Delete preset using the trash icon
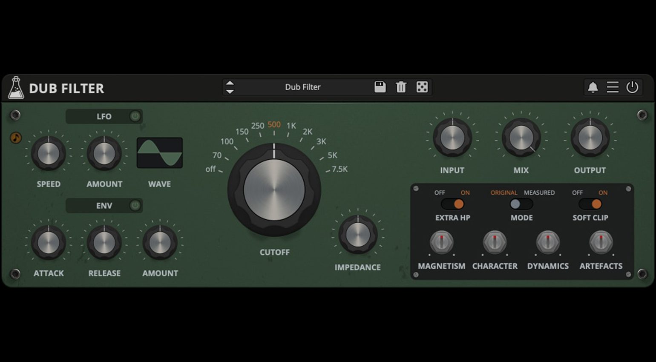This screenshot has height=362, width=656. click(x=401, y=87)
